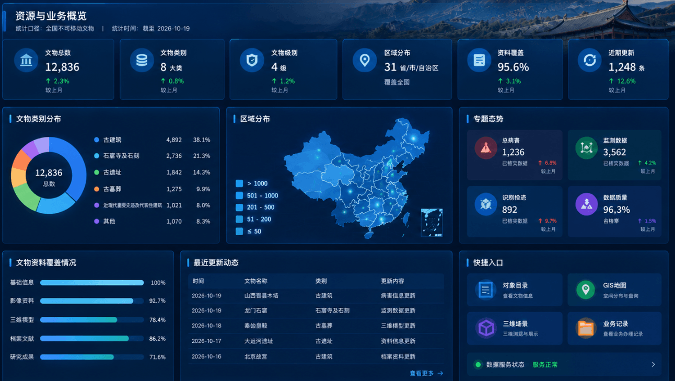
Task: Expand the 数据服务状态 row chevron
Action: 653,365
